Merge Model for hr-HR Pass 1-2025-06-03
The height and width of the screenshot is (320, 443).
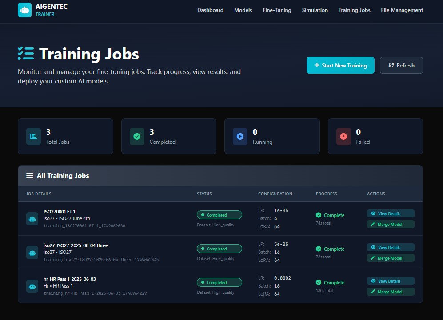coord(390,292)
